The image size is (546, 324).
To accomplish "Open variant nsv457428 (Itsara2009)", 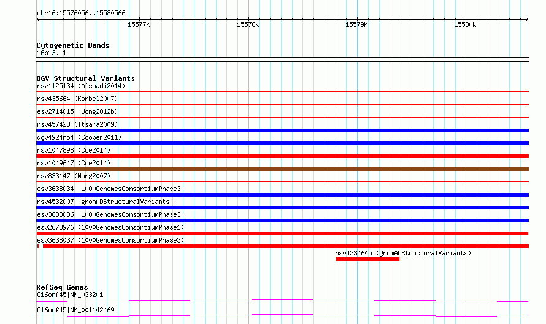I will click(77, 124).
